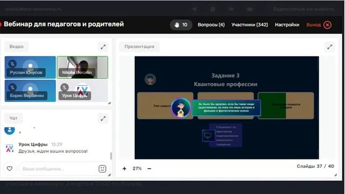Click the Специалист по квантовому моделированию card on slide
Screen dimensions: 345x194
(225, 135)
